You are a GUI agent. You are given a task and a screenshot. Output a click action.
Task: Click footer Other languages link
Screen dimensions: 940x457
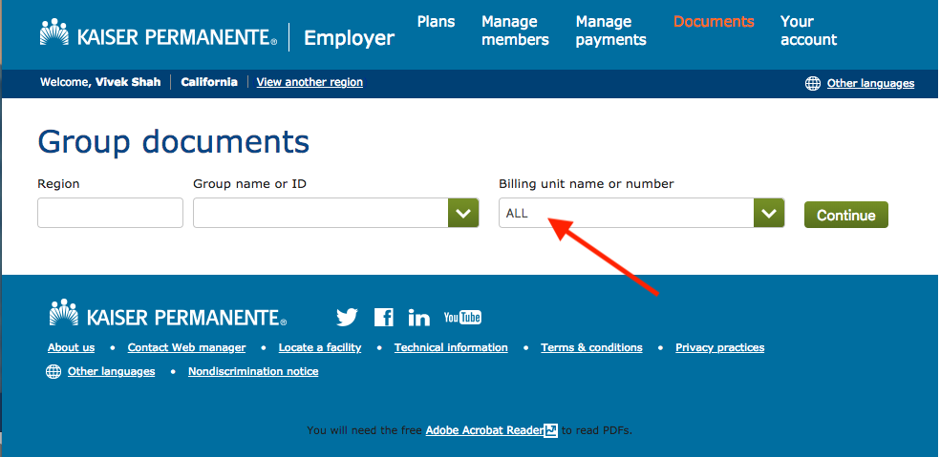111,371
